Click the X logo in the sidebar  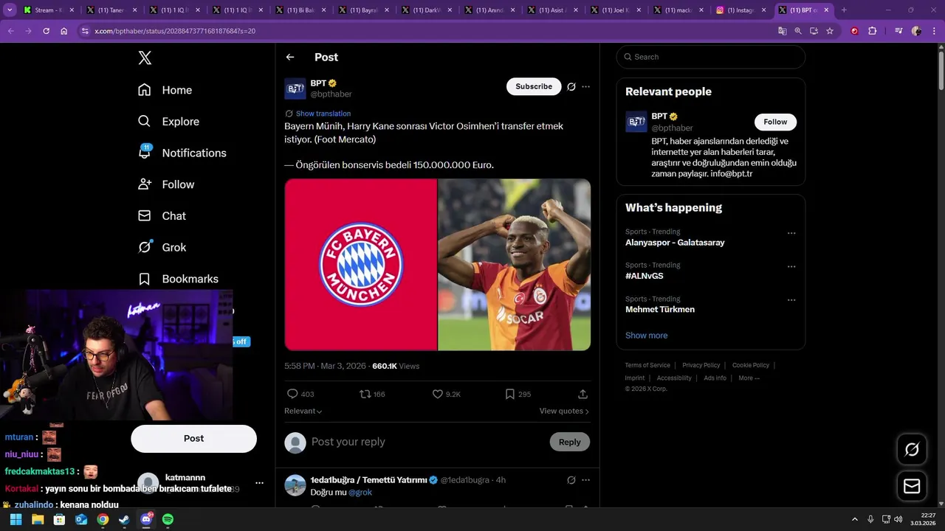pyautogui.click(x=145, y=58)
